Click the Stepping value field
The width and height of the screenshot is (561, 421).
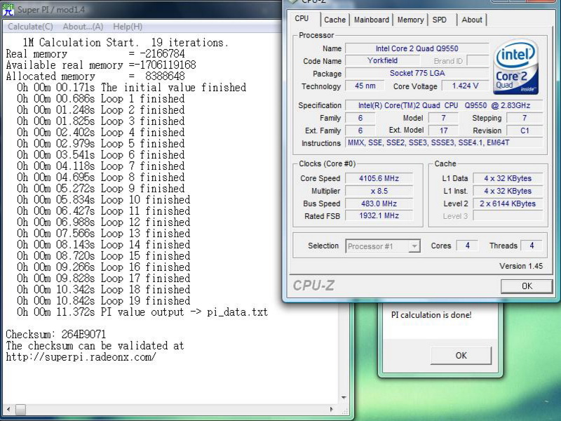(525, 118)
